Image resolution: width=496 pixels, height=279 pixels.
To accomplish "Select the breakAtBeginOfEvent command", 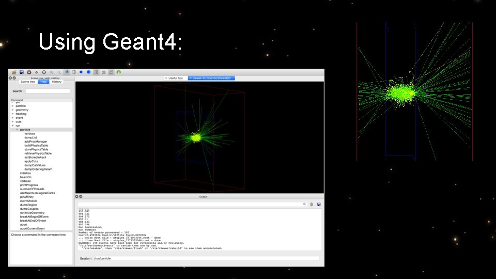I will 34,216.
